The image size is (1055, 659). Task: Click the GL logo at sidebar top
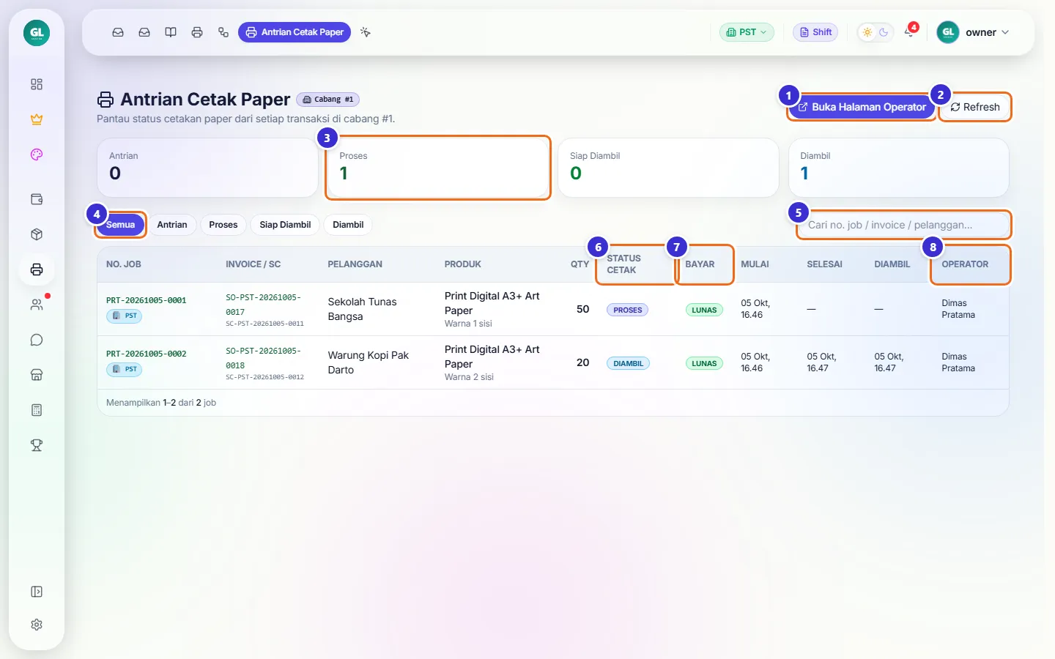[x=37, y=33]
